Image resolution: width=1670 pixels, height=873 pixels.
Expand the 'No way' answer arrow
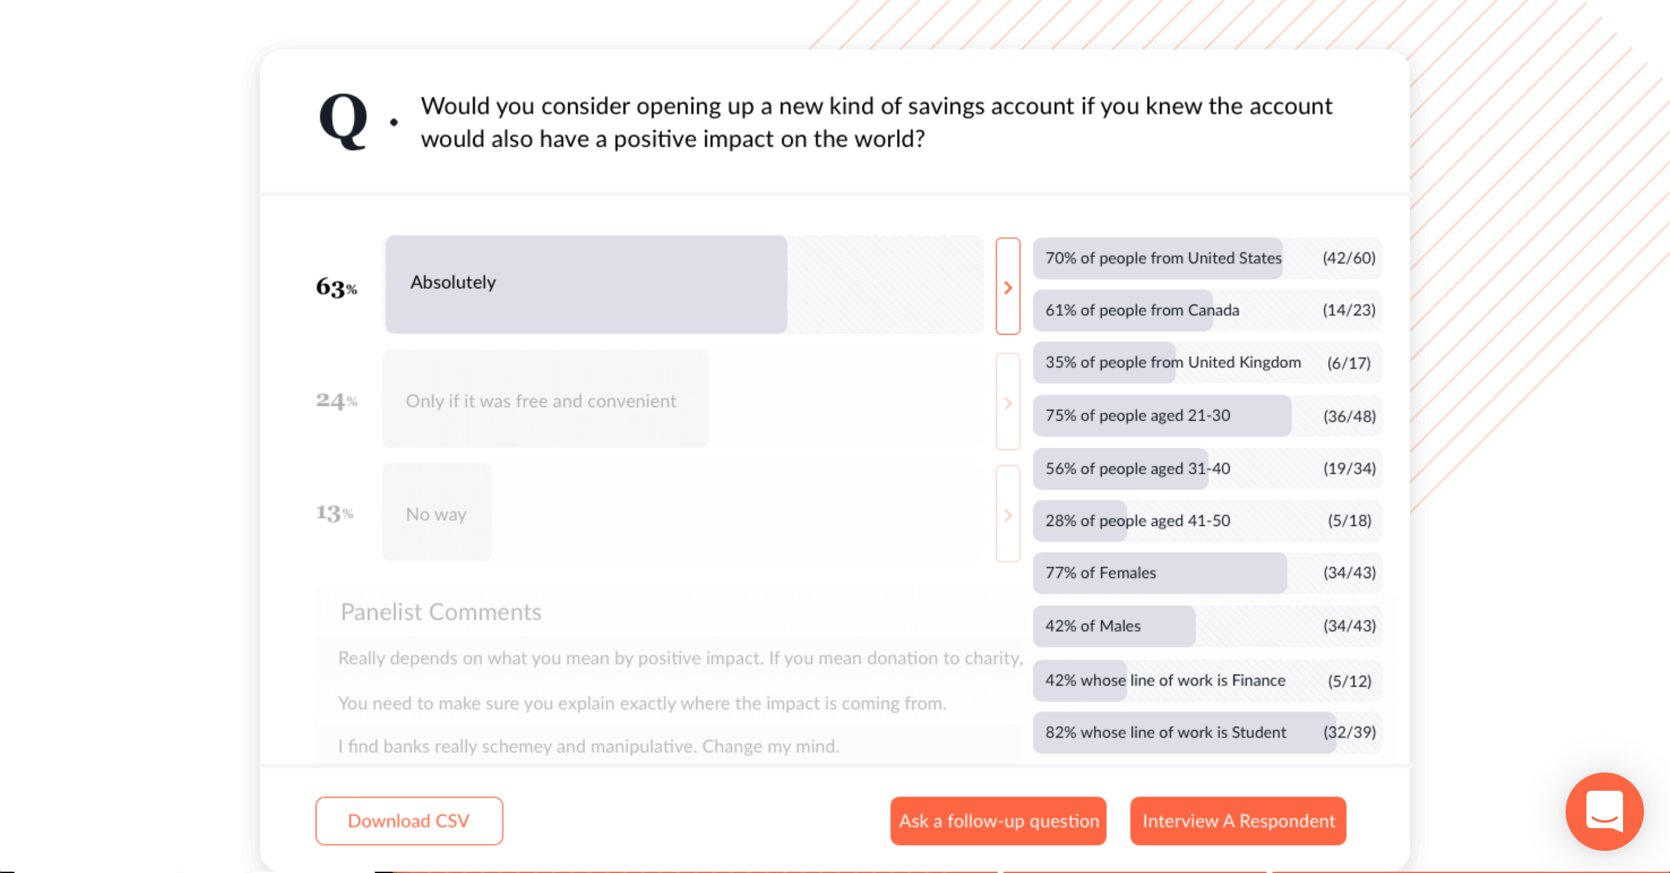(1008, 514)
